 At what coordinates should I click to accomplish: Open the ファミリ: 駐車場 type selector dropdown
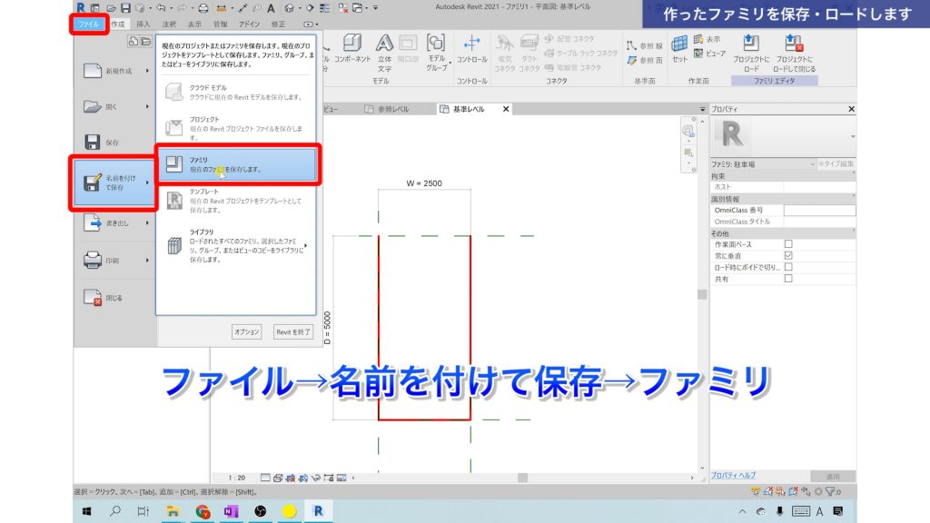pos(814,163)
